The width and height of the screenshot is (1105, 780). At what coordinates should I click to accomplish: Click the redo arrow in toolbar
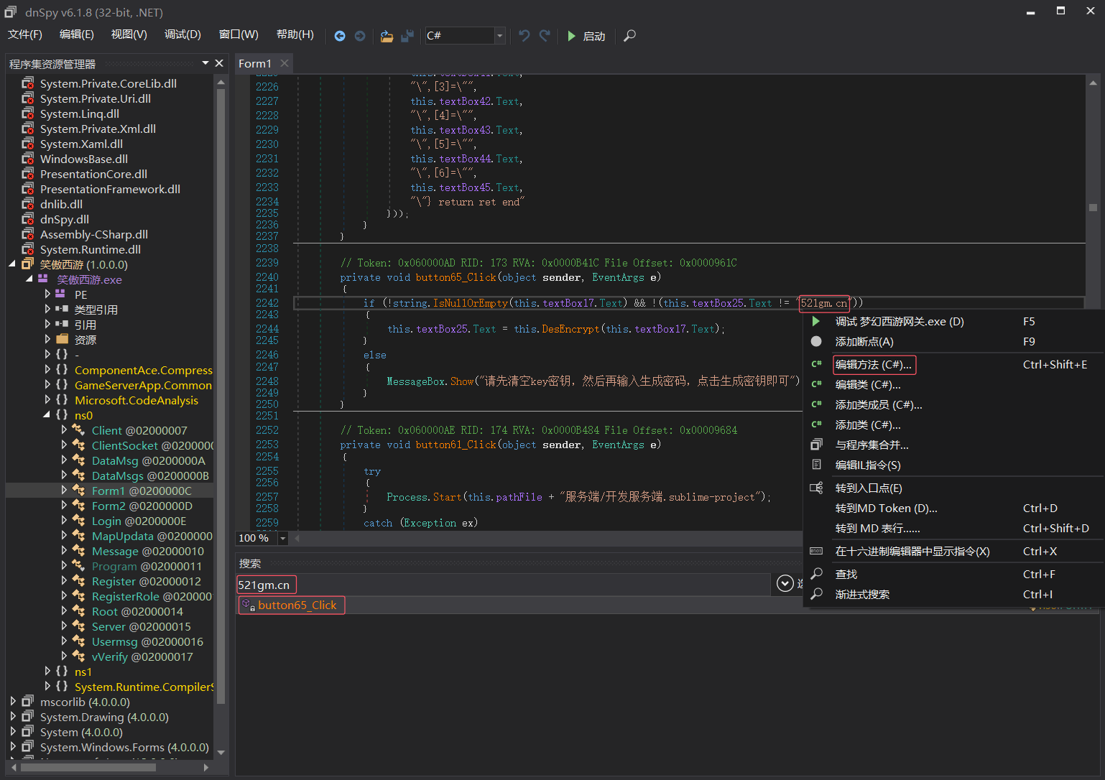coord(545,36)
